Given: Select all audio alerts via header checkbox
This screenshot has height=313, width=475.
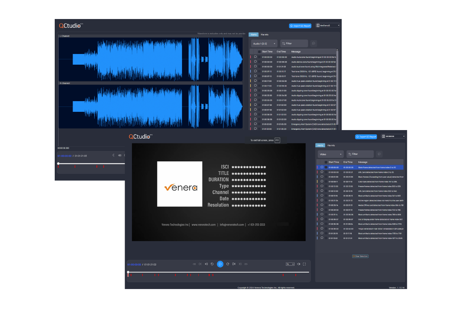Looking at the screenshot, I should [x=260, y=51].
